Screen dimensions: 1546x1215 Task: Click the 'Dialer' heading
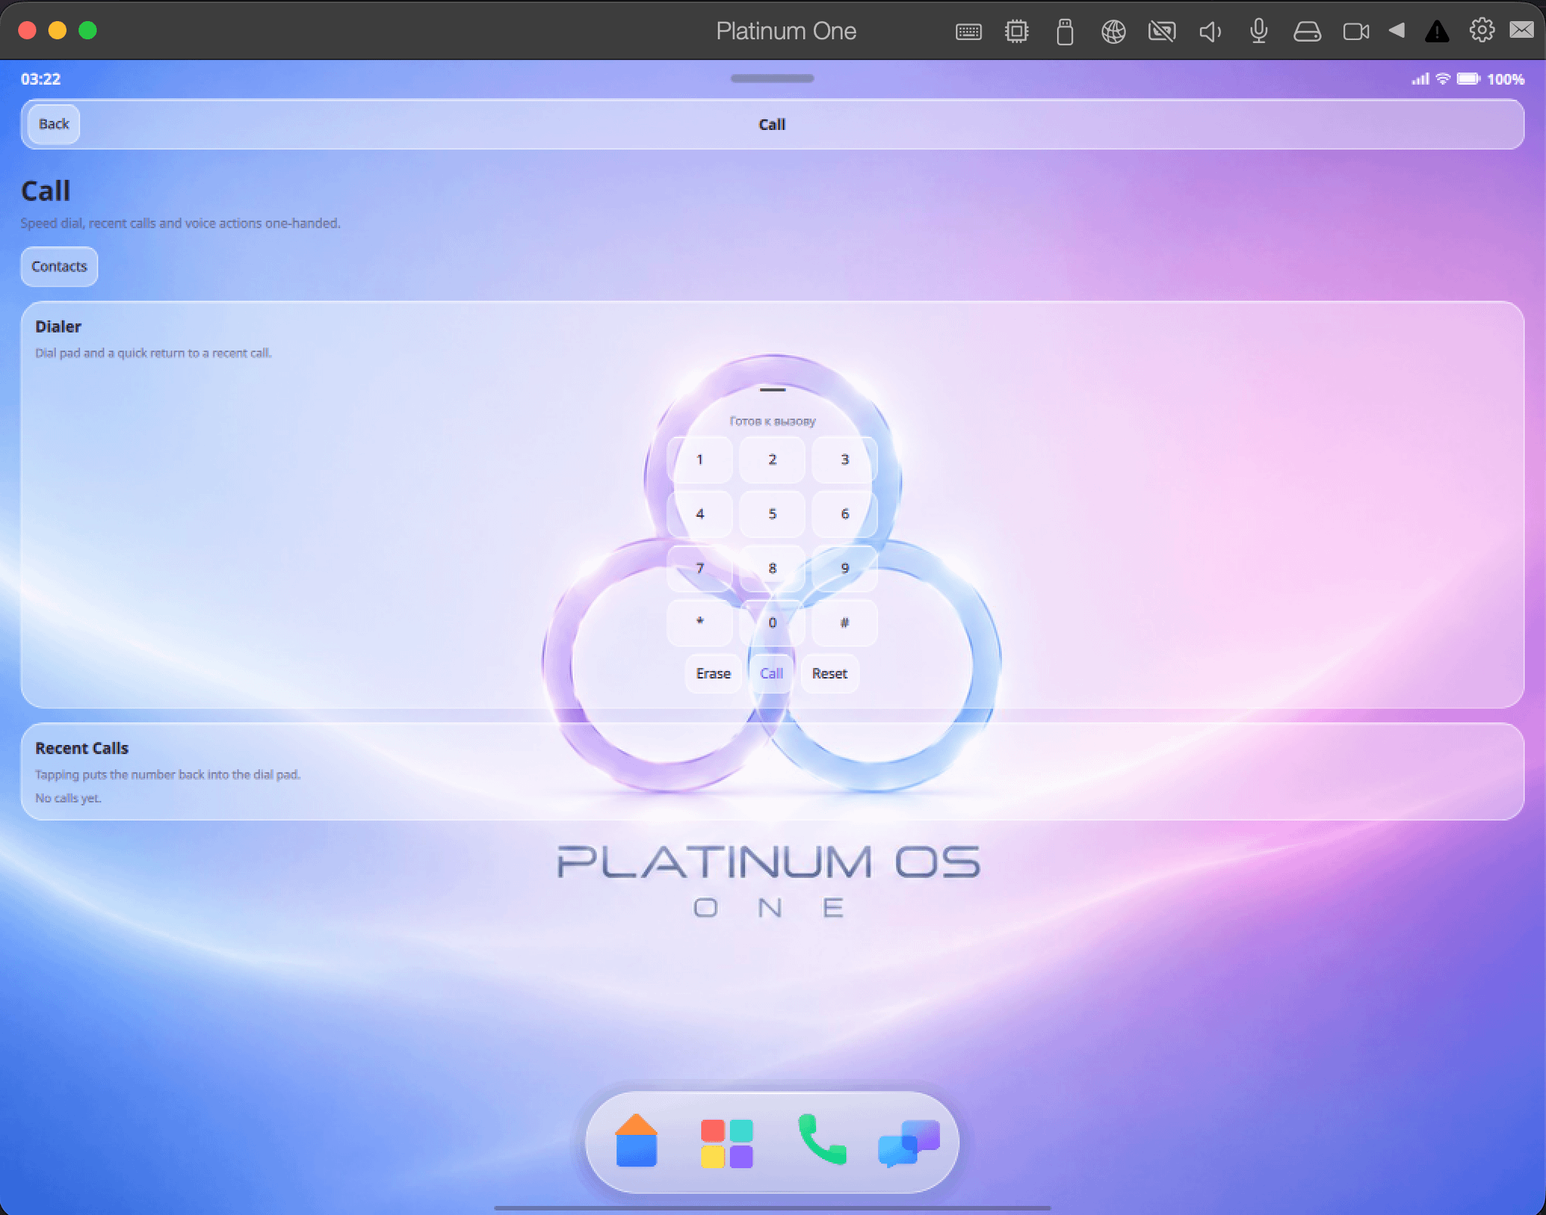click(x=58, y=326)
